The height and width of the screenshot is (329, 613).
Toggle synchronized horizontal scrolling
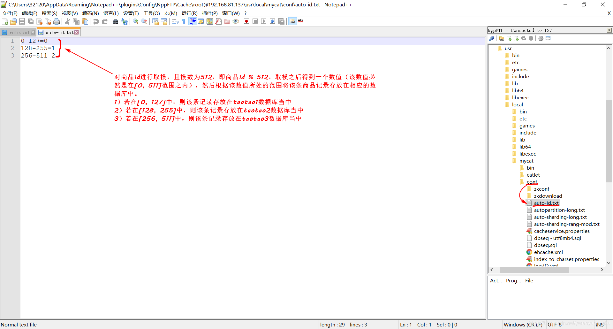164,21
